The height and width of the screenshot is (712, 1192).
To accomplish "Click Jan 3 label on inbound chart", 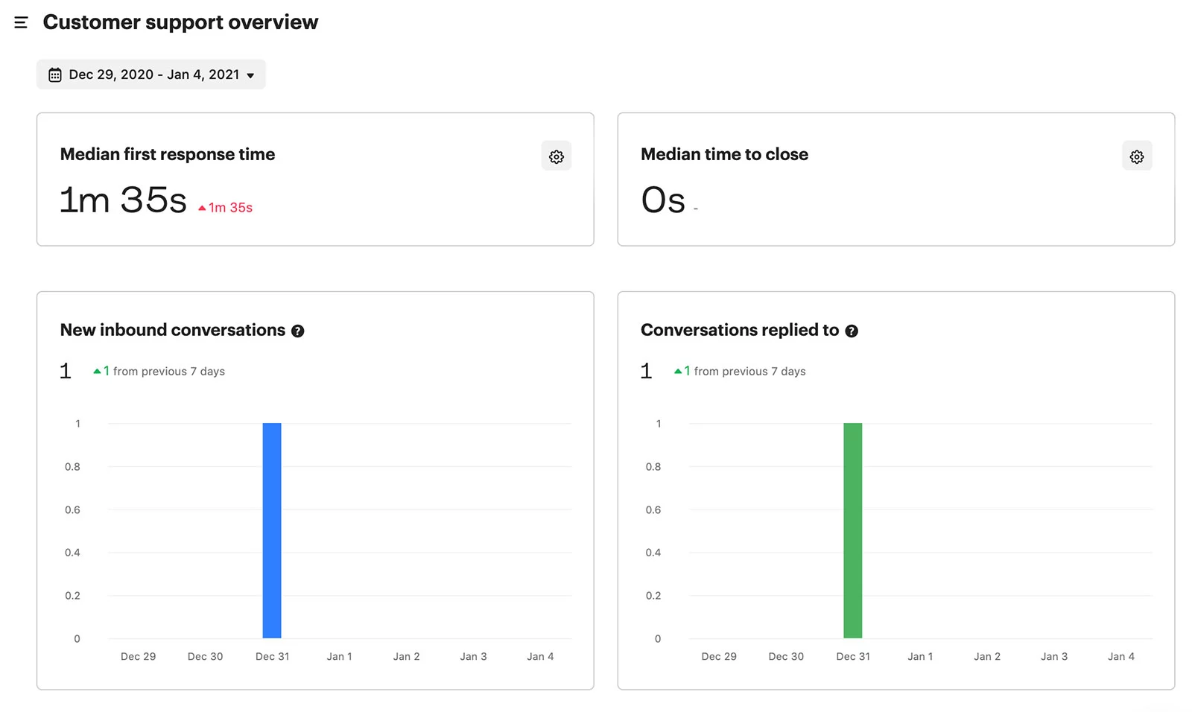I will coord(474,656).
